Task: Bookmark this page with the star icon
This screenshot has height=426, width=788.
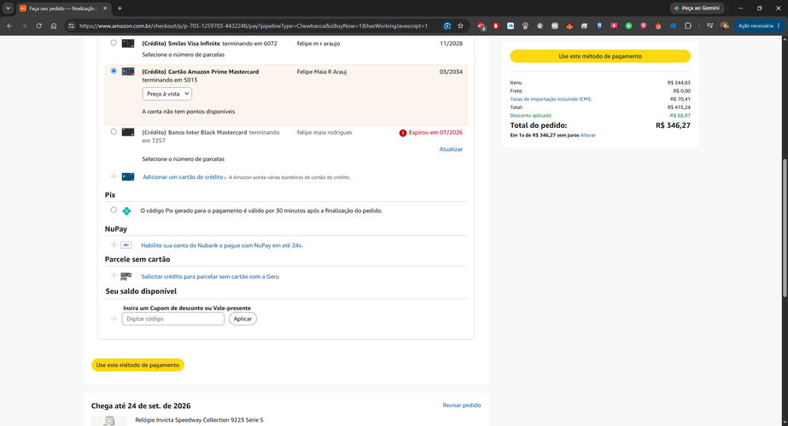Action: 460,26
